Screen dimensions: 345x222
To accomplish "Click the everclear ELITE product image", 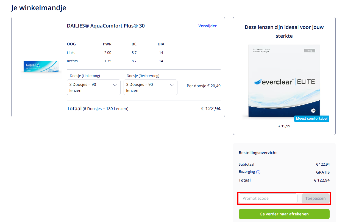I will pyautogui.click(x=284, y=81).
